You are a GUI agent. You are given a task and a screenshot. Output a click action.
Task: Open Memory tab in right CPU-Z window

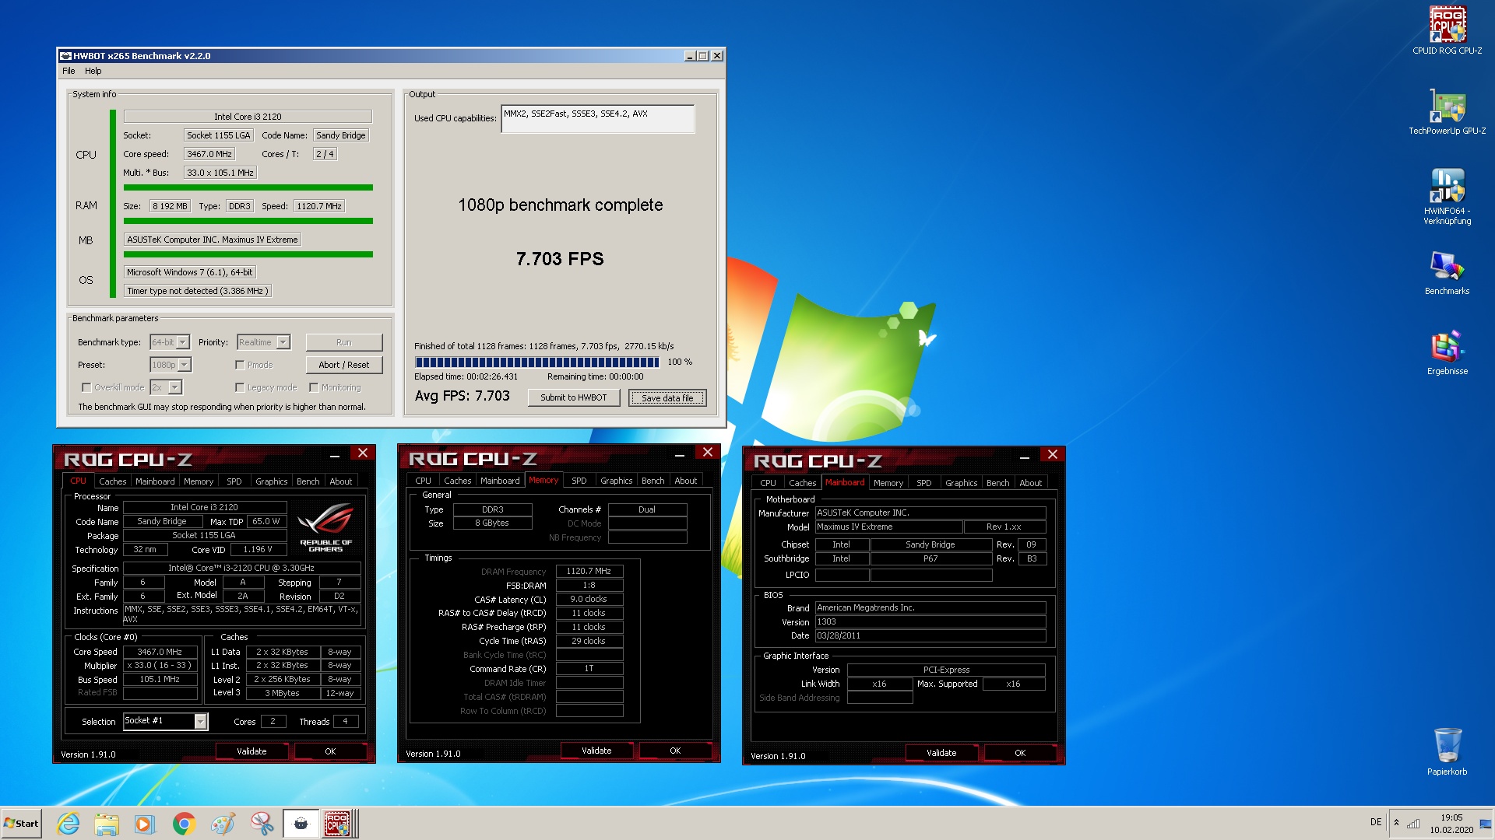tap(888, 483)
